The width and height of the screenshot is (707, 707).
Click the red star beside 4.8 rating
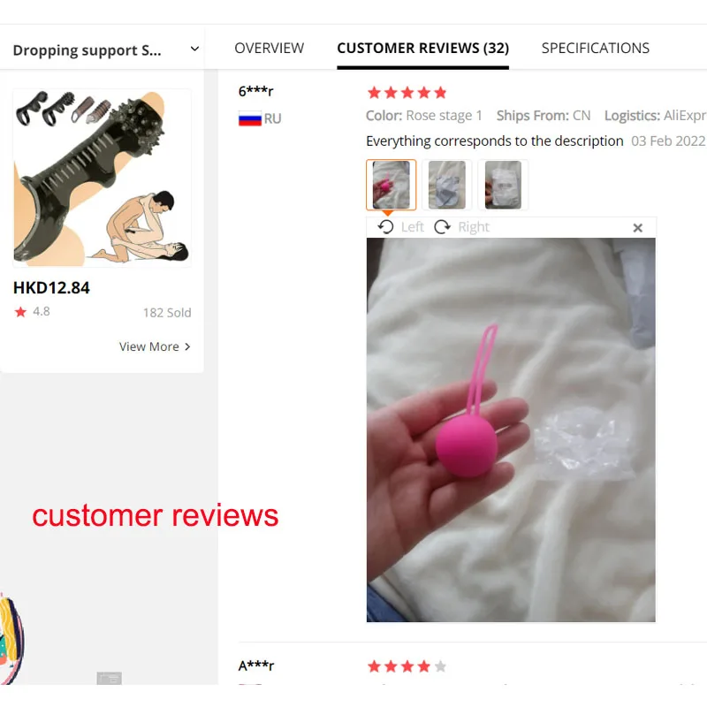[20, 312]
